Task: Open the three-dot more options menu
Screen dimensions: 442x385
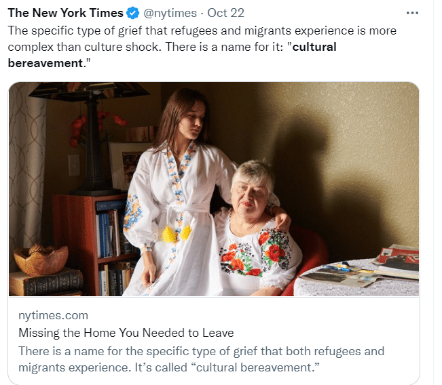Action: (x=412, y=13)
